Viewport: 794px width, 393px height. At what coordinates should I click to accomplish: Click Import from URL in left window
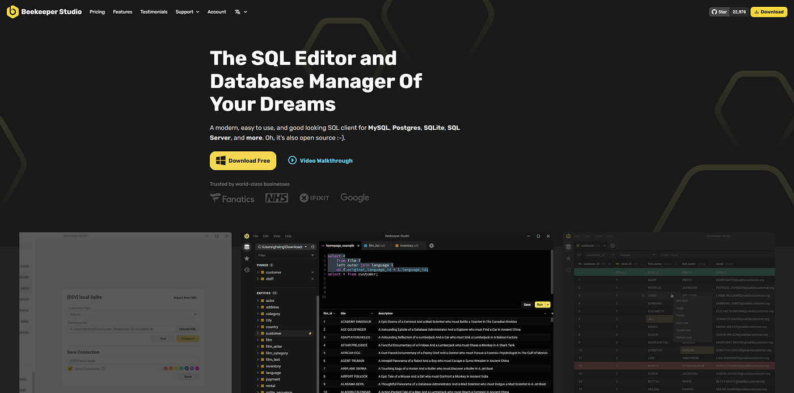click(x=185, y=297)
